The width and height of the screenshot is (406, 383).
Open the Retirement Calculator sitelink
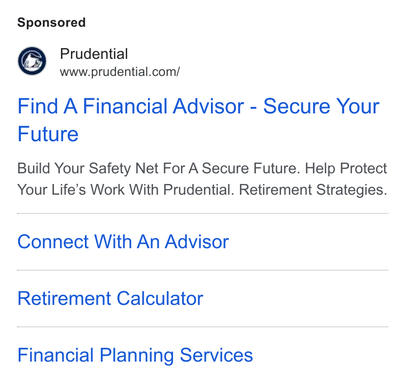[x=110, y=298]
